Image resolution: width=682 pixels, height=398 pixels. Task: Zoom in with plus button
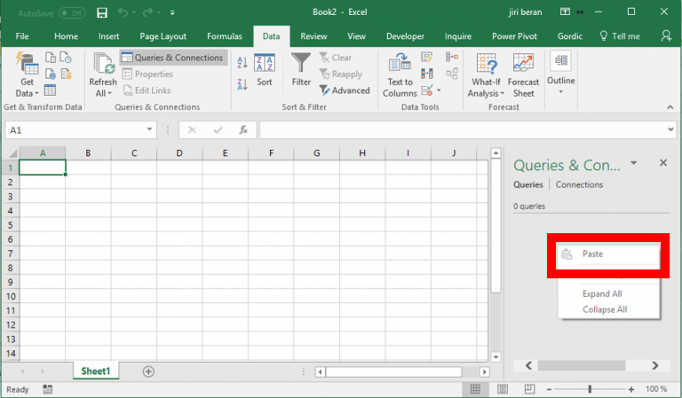pos(630,389)
